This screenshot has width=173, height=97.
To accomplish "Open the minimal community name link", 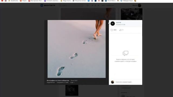I will (x=118, y=23).
